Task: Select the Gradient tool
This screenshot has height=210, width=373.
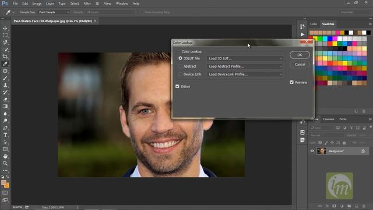Action: (x=5, y=106)
